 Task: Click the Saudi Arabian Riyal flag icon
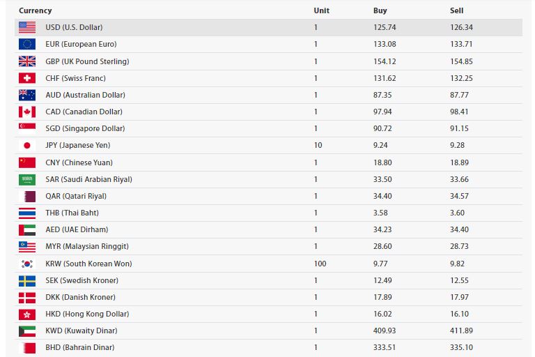tap(27, 179)
